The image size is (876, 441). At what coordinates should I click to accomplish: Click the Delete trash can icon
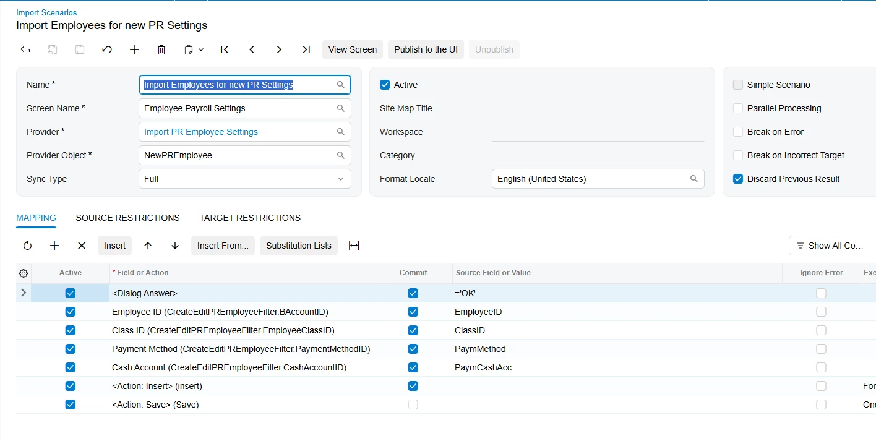(161, 49)
